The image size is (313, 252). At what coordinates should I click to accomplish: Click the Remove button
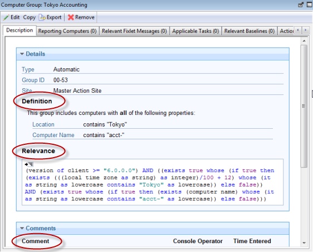point(81,18)
